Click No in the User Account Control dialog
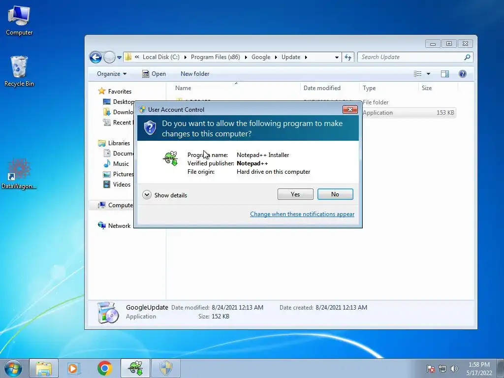Viewport: 504px width, 378px height. click(335, 194)
